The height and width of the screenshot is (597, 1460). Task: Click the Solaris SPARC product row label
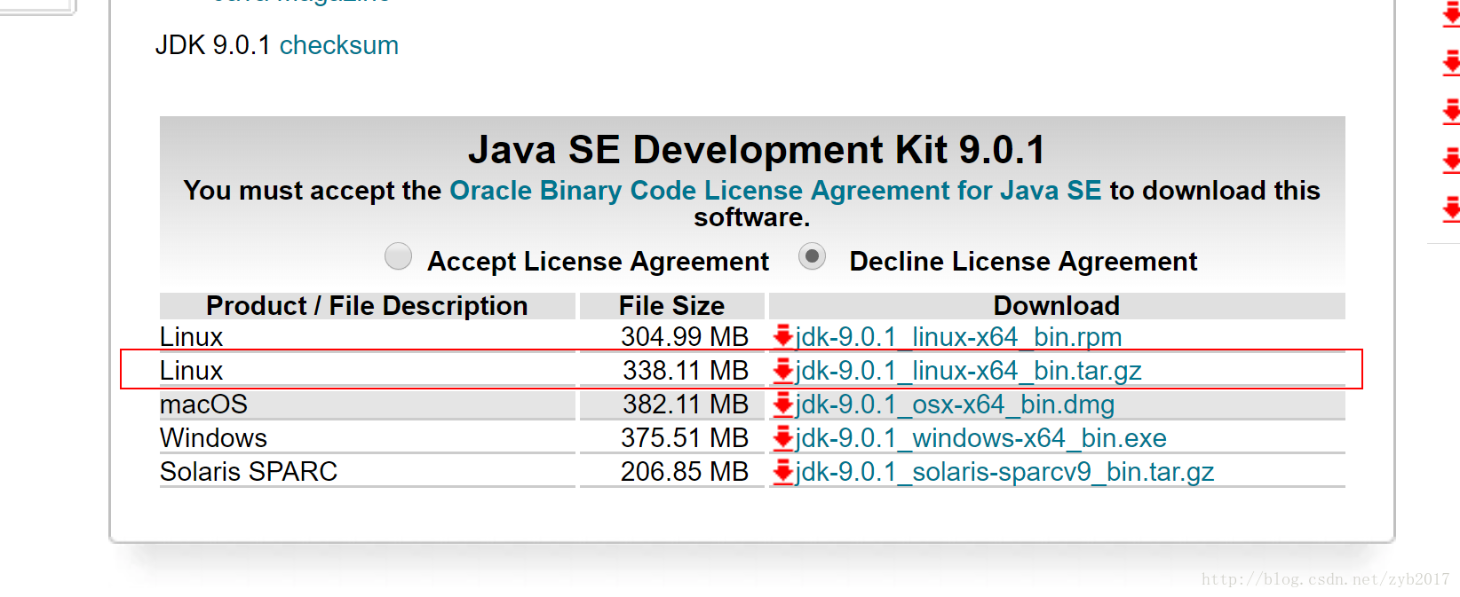click(x=249, y=472)
